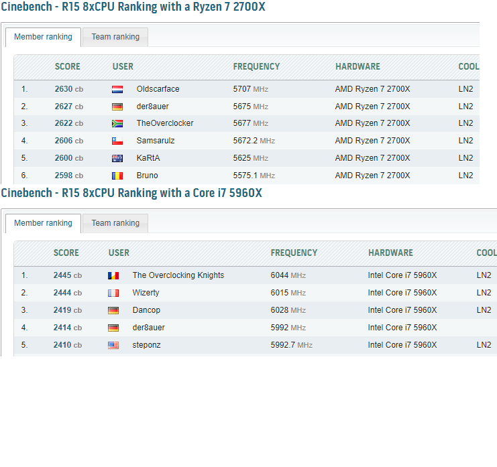
Task: Select Member ranking tab in 2700X table
Action: [x=43, y=37]
